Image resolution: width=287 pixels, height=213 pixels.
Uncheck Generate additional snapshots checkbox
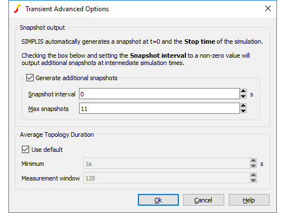point(30,78)
